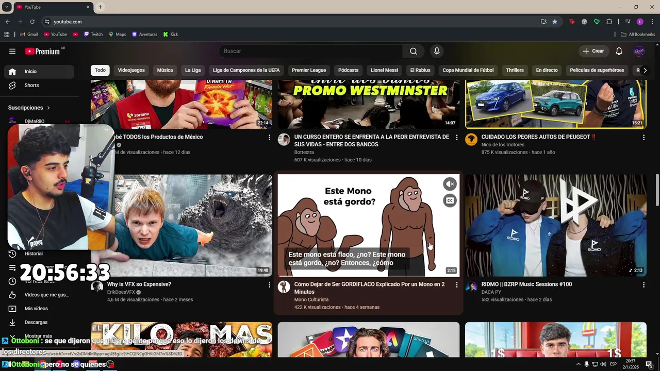Click the search magnifier button

(x=414, y=51)
